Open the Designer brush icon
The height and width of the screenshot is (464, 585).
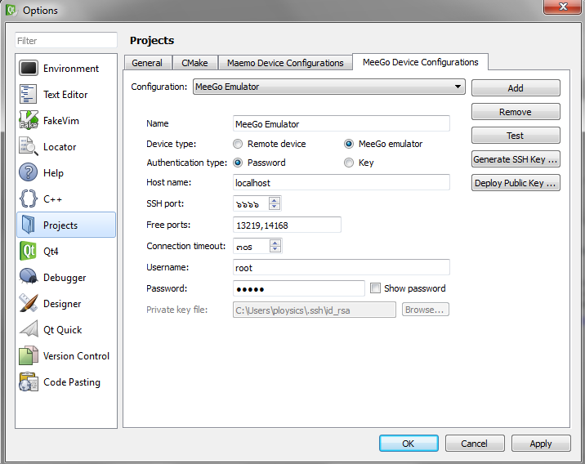click(29, 303)
